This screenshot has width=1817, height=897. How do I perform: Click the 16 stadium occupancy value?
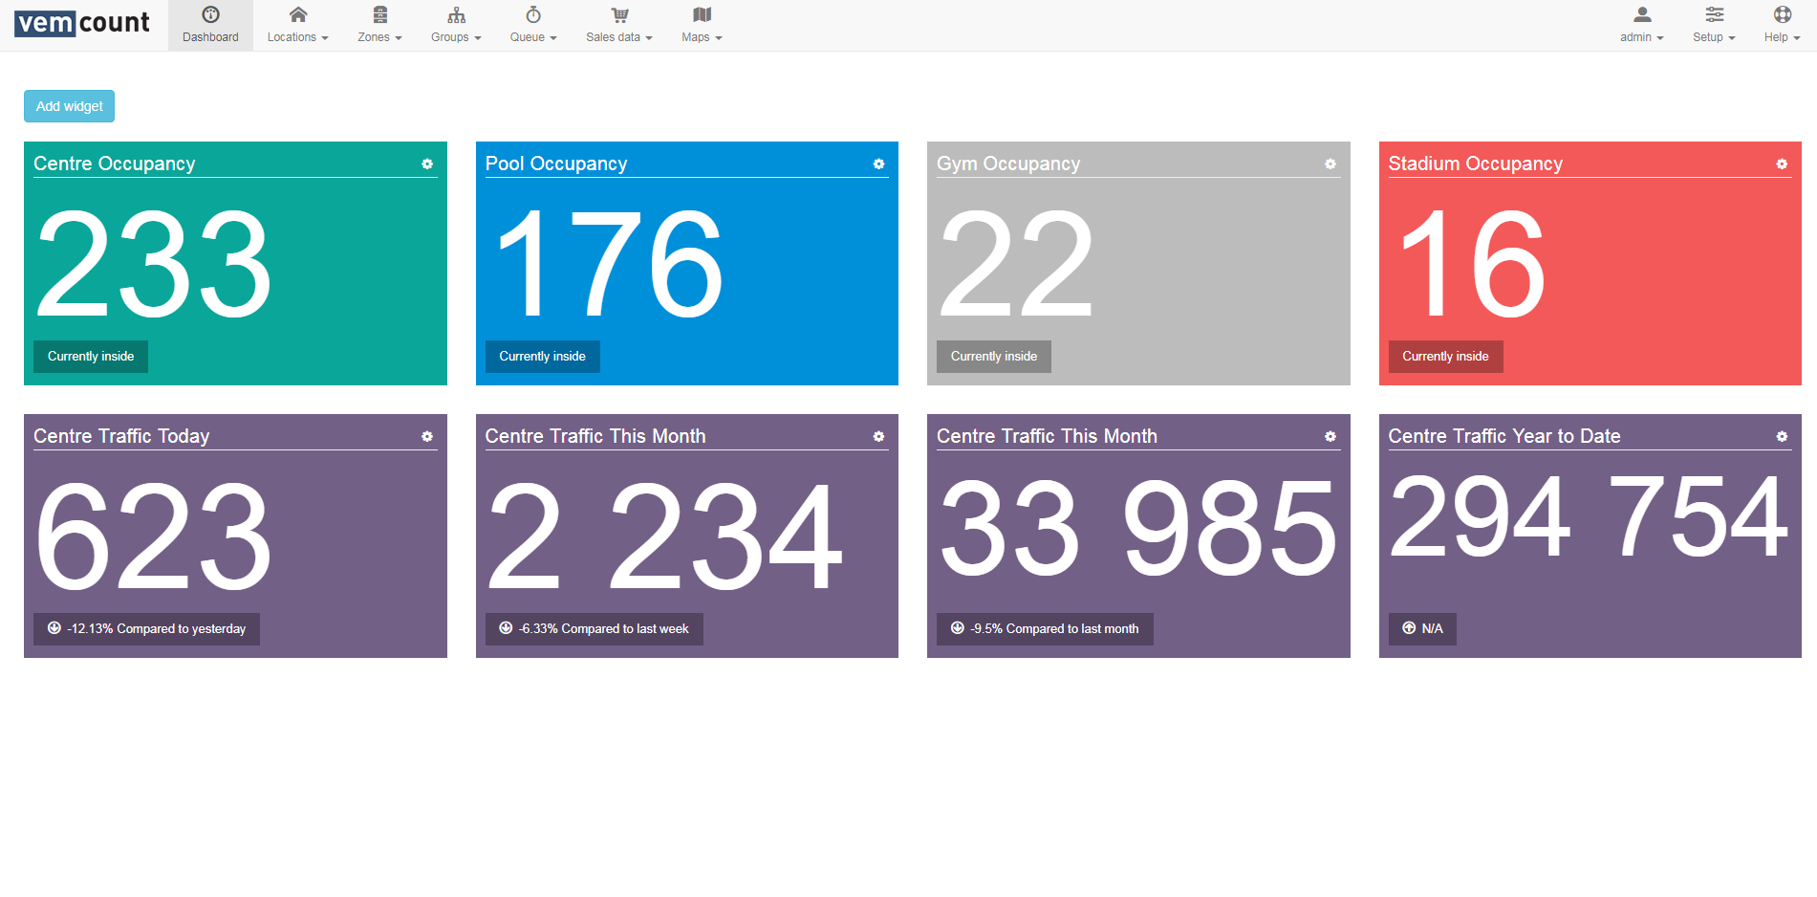[x=1473, y=265]
